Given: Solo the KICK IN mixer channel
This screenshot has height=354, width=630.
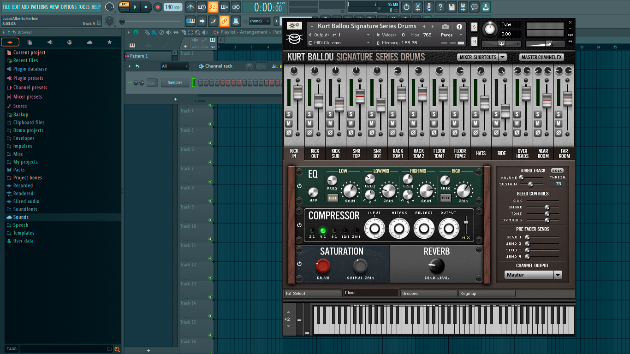Looking at the screenshot, I should pos(289,114).
